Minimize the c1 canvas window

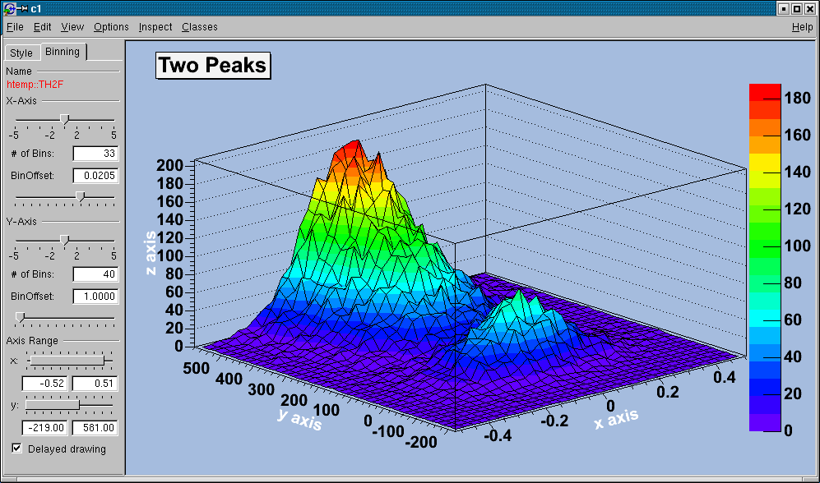[784, 8]
